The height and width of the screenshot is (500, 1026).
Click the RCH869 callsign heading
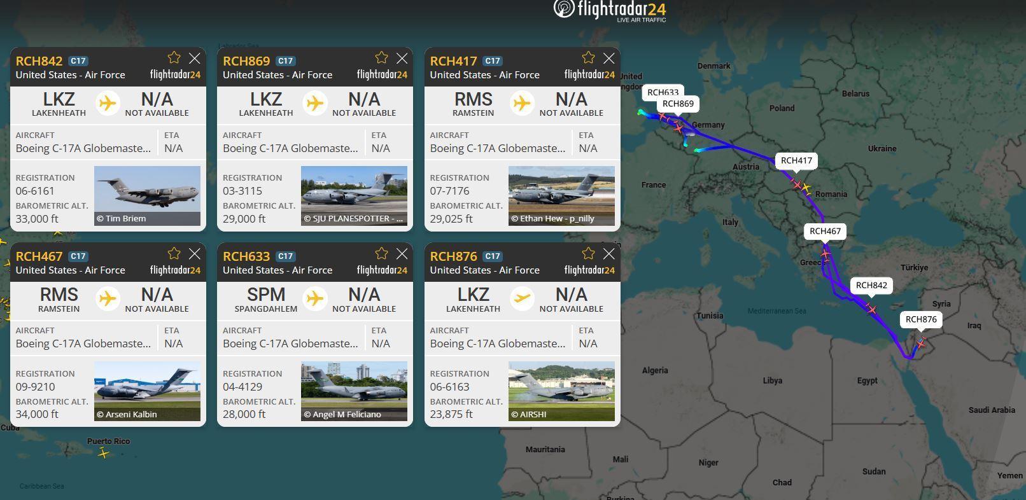click(x=246, y=61)
